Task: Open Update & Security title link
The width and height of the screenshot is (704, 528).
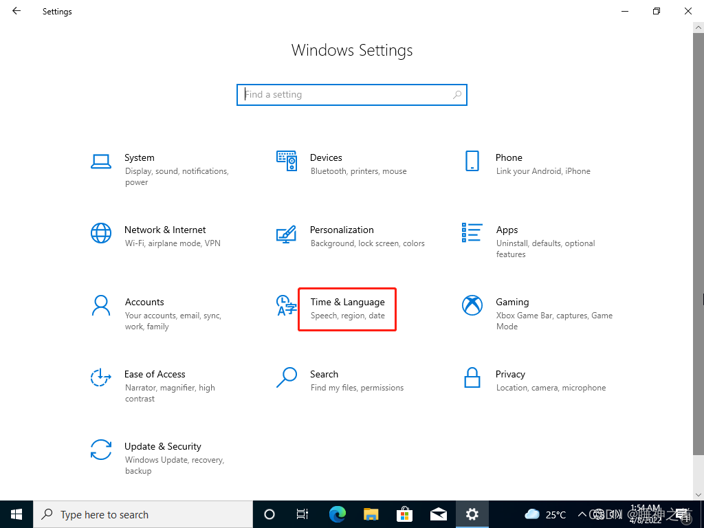Action: (x=162, y=446)
